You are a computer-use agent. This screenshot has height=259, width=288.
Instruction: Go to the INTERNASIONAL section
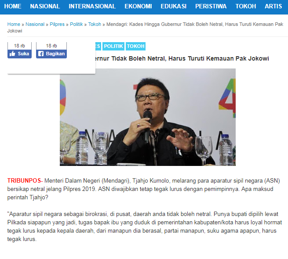pos(92,6)
